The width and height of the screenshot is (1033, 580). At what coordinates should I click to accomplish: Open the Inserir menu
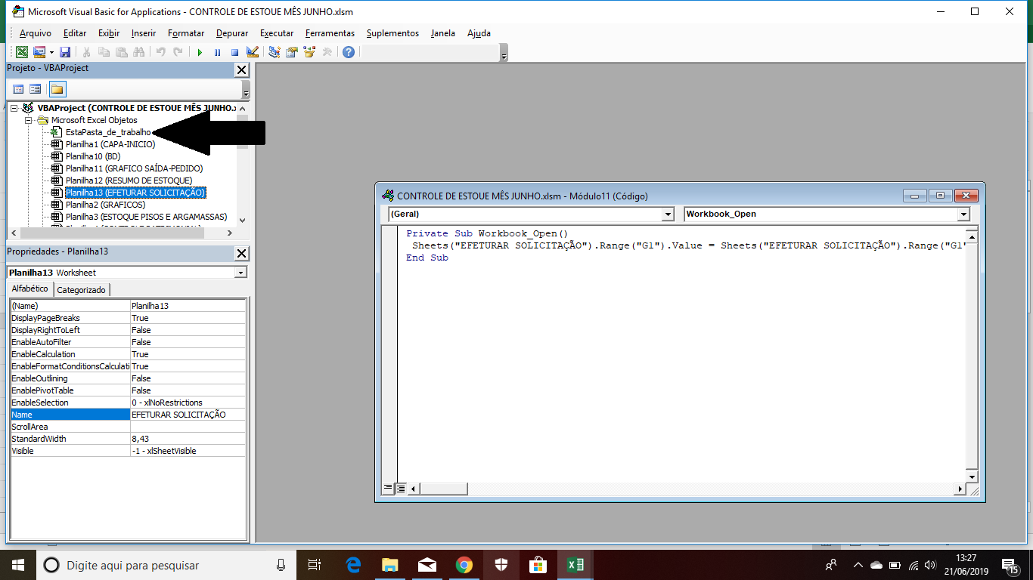pos(144,33)
